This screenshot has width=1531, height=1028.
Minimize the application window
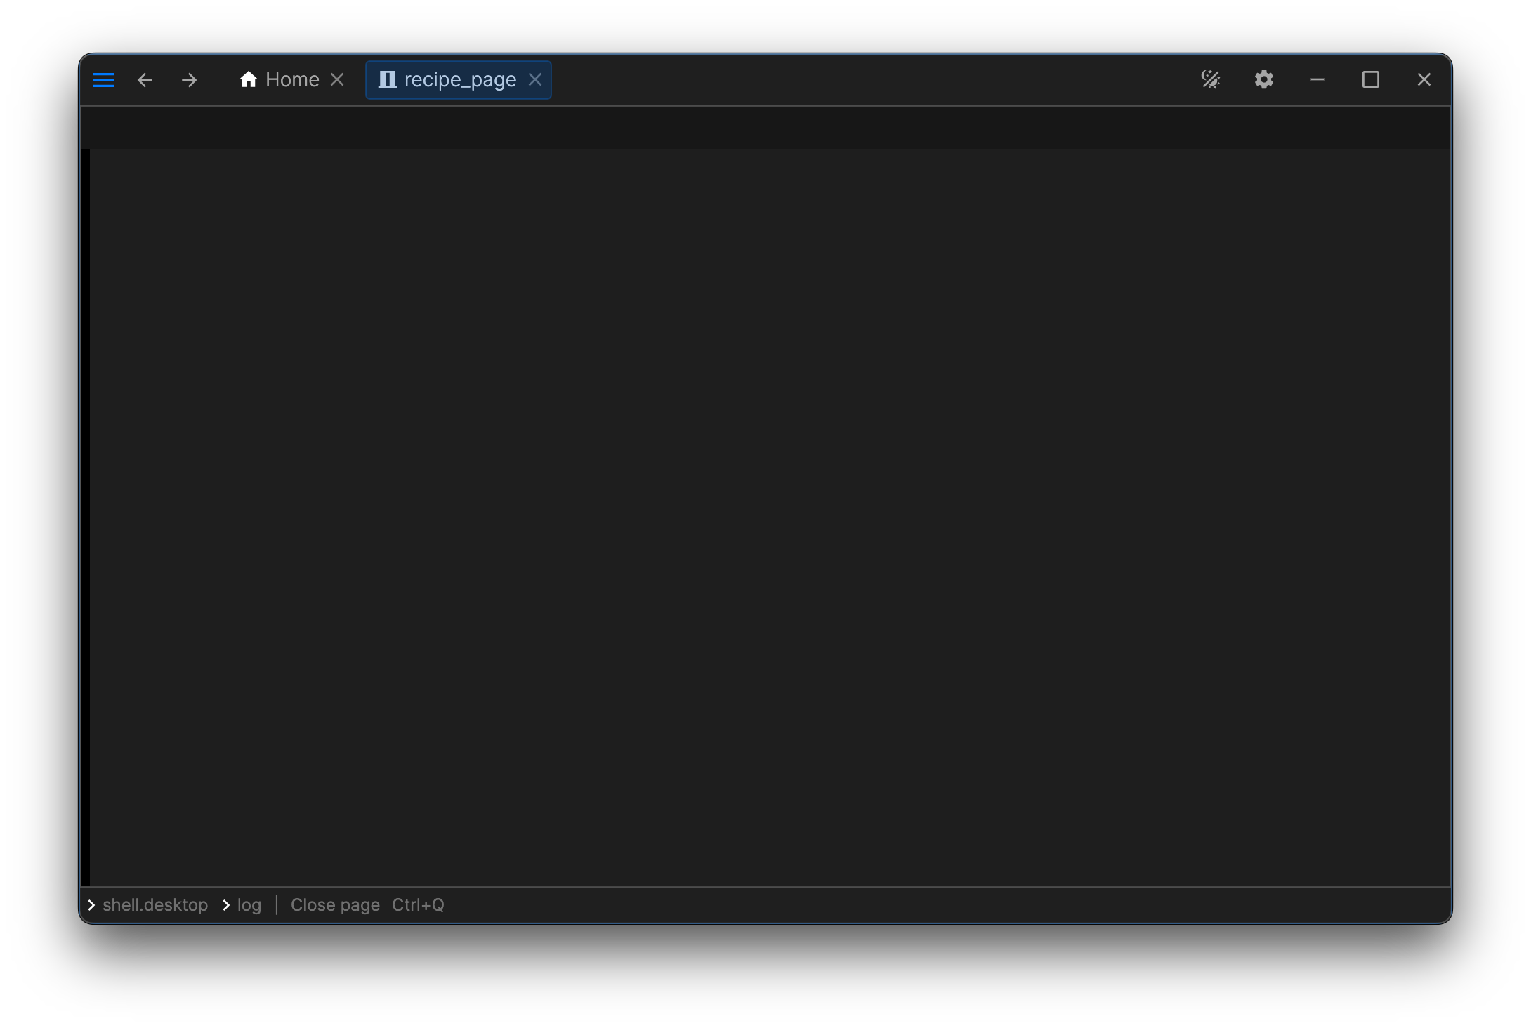tap(1317, 80)
